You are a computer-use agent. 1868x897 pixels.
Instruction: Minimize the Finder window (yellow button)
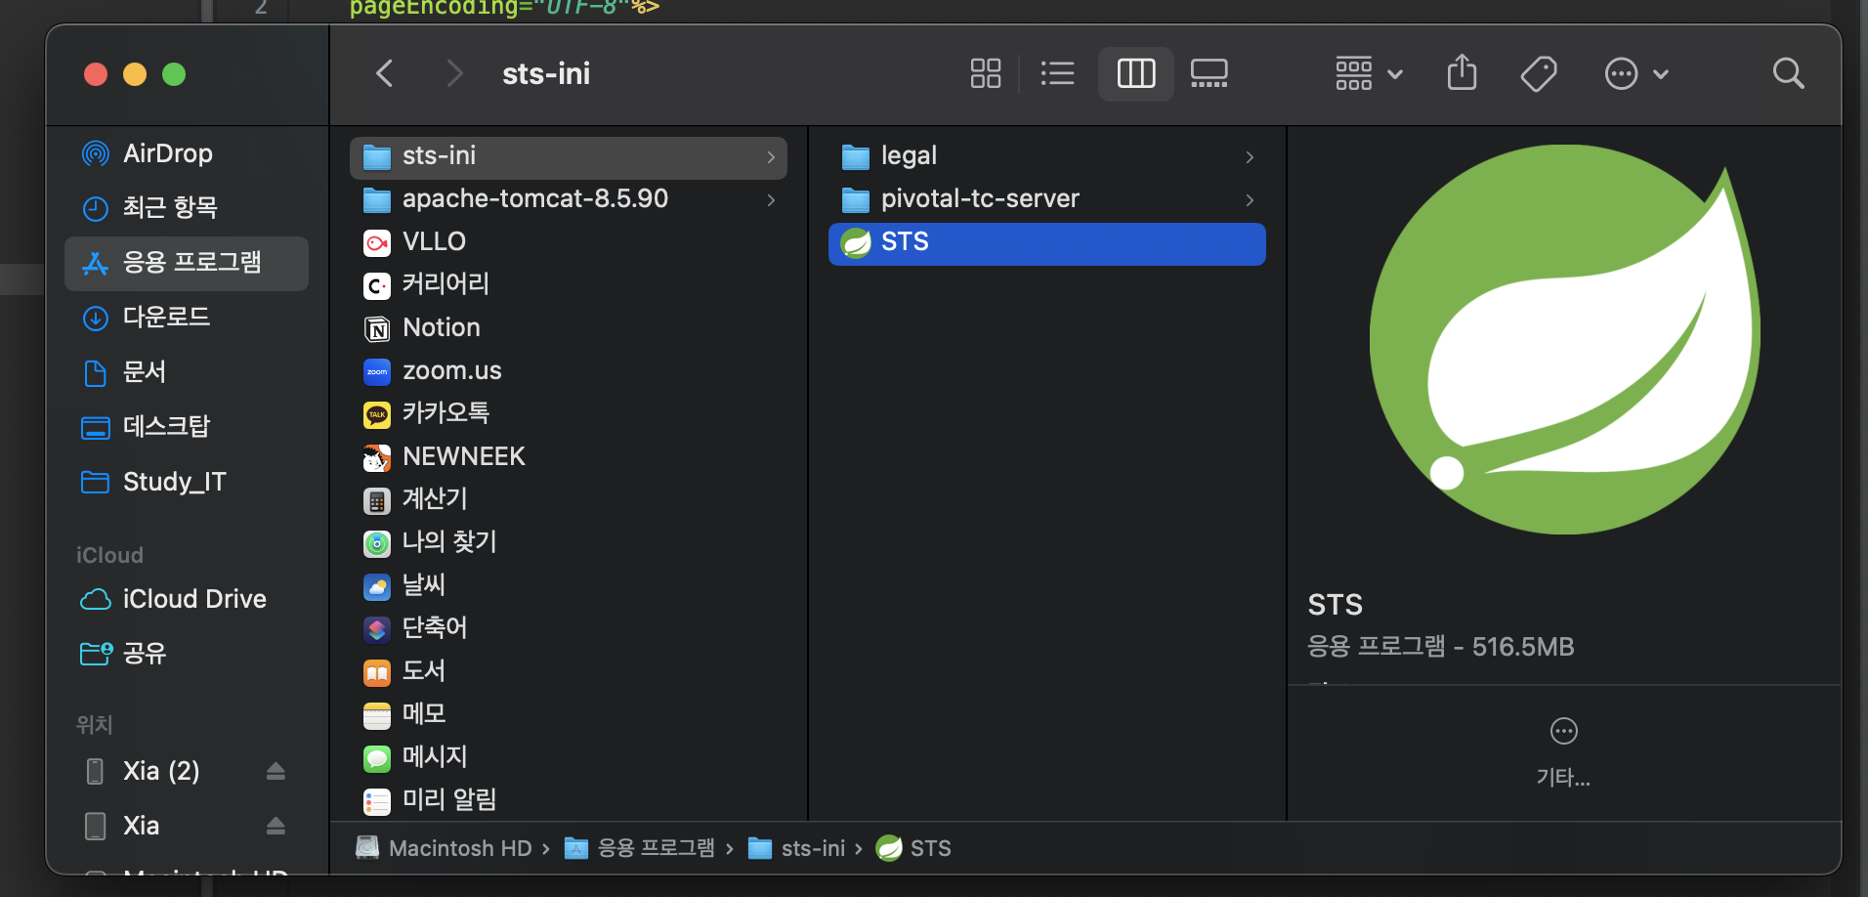pyautogui.click(x=135, y=74)
